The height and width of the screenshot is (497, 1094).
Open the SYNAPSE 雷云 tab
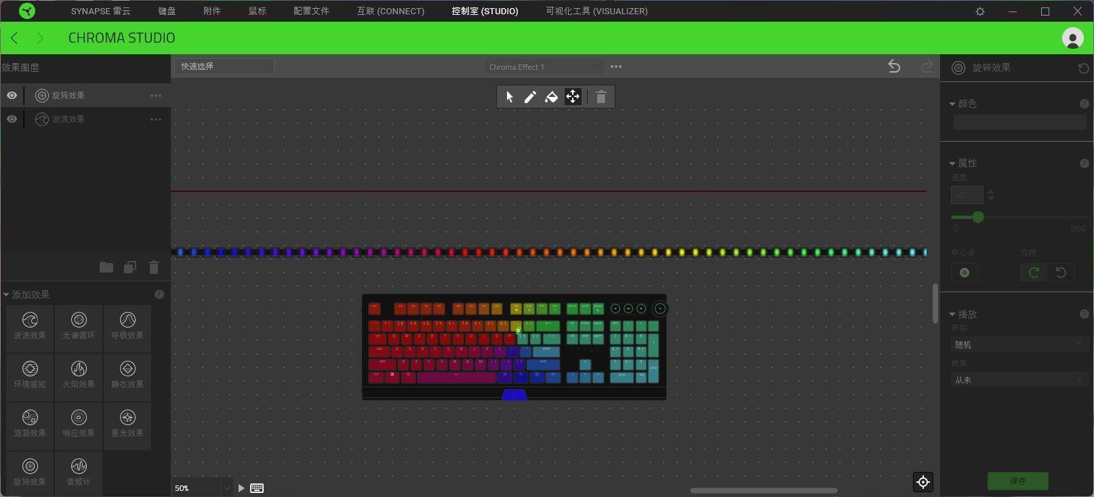101,11
